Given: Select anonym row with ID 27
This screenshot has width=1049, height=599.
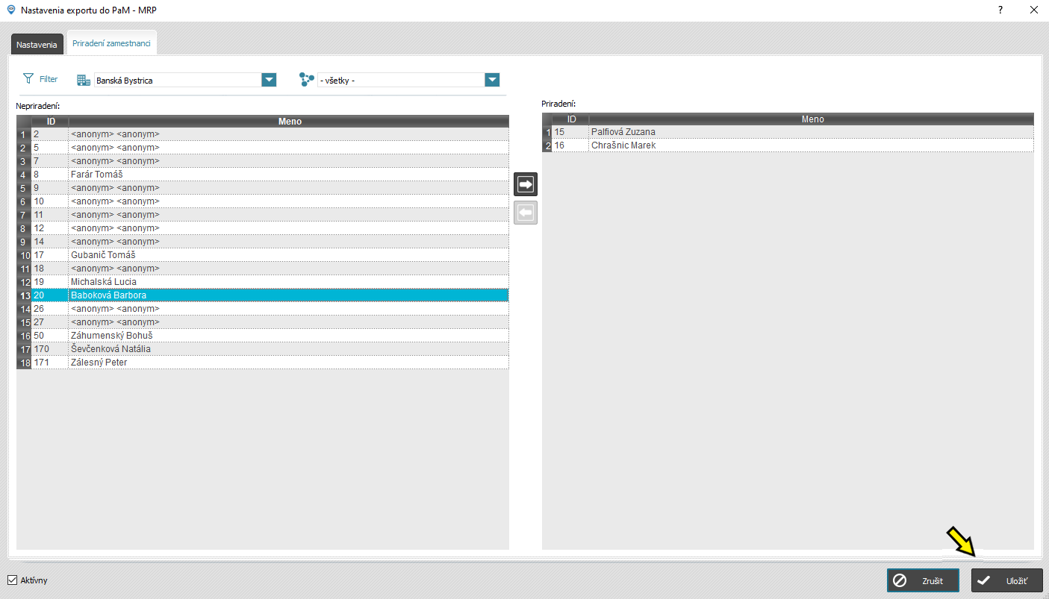Looking at the screenshot, I should tap(263, 322).
